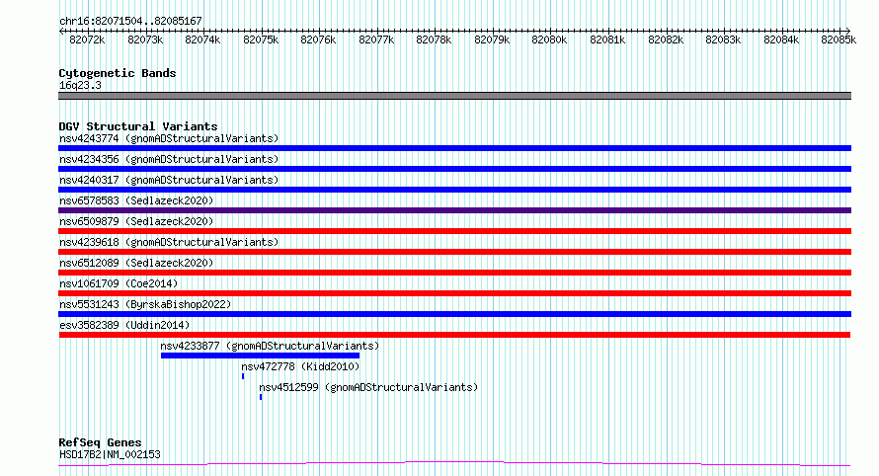This screenshot has height=476, width=879.
Task: Select the red bar under esv3582389
Action: coord(454,335)
